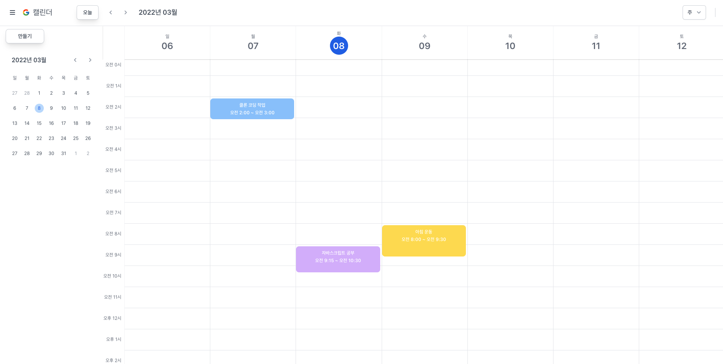Click the 오전 9시 time slot on Sunday

tap(167, 255)
